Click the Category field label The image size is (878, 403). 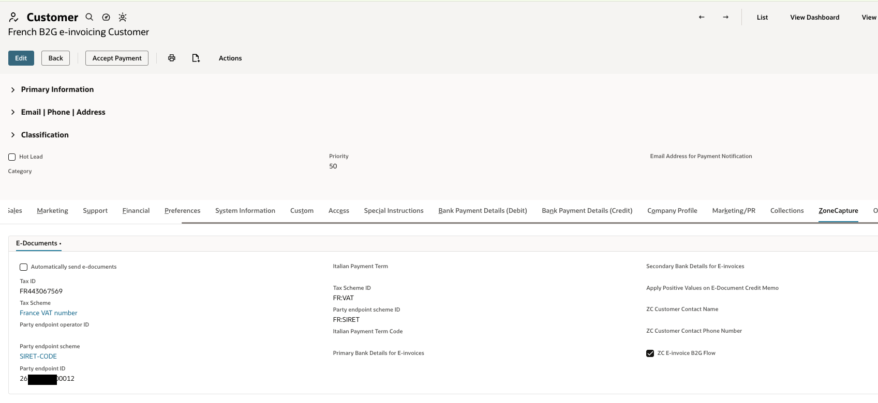click(20, 171)
